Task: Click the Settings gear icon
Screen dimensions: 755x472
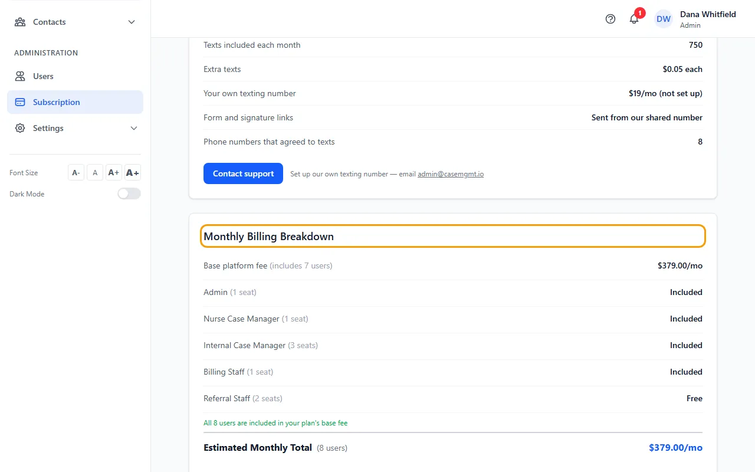Action: [20, 128]
